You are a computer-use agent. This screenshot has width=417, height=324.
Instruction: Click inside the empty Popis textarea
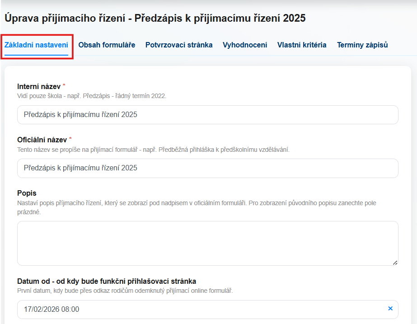[x=208, y=243]
